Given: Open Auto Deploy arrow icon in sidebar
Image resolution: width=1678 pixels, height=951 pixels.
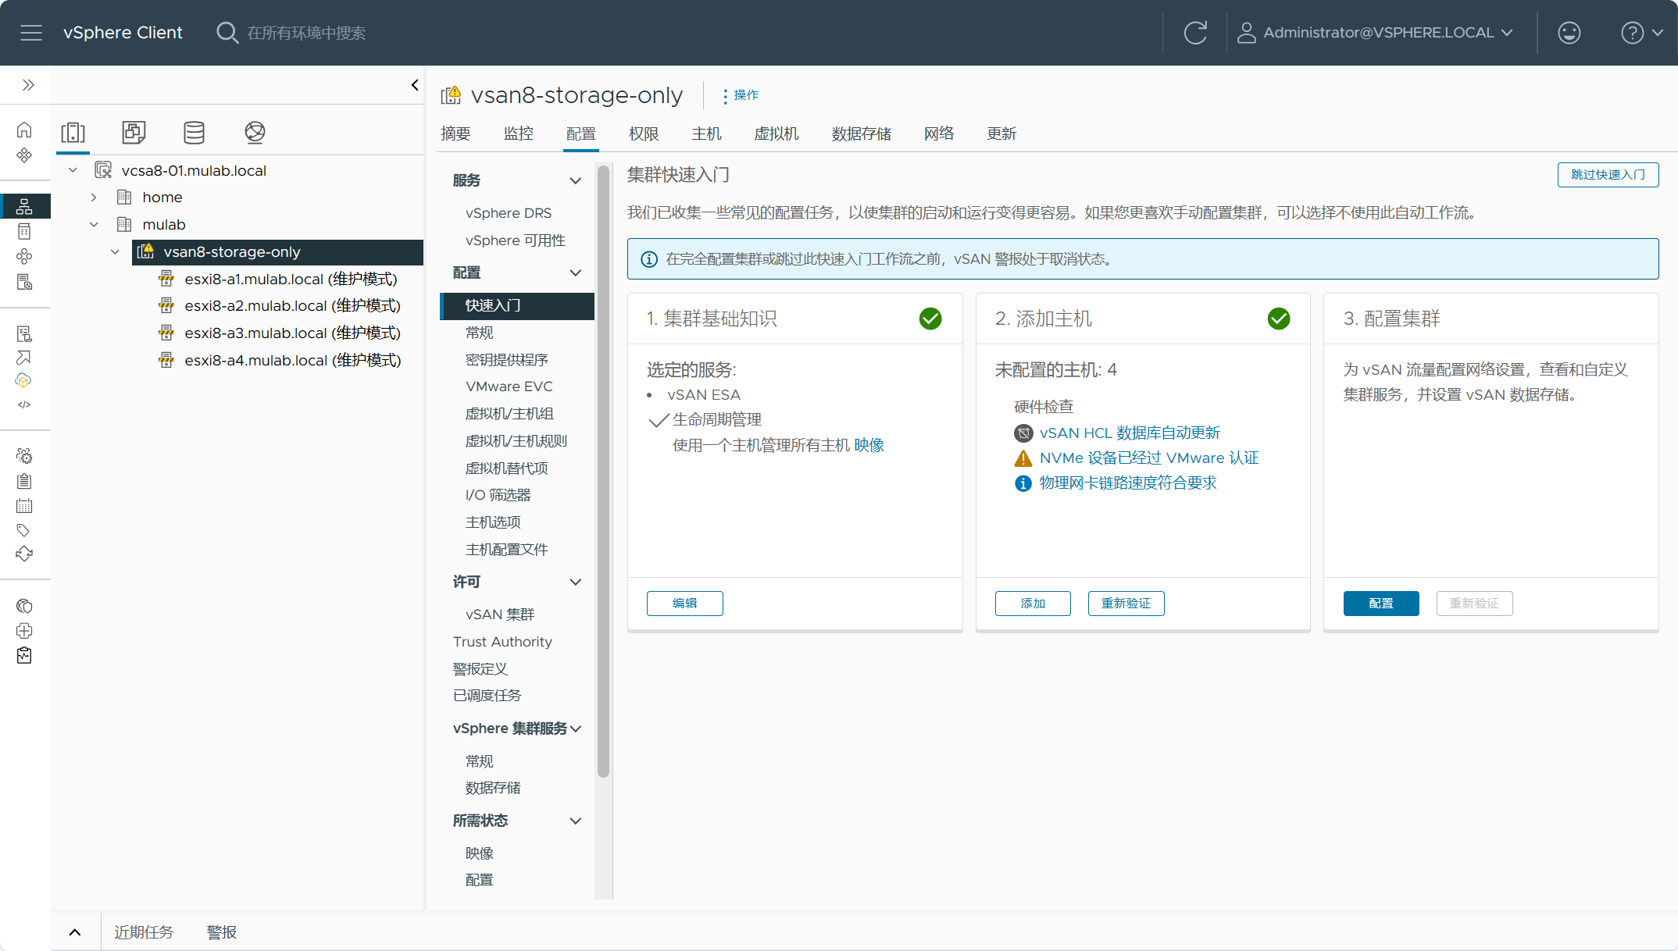Looking at the screenshot, I should pyautogui.click(x=24, y=358).
